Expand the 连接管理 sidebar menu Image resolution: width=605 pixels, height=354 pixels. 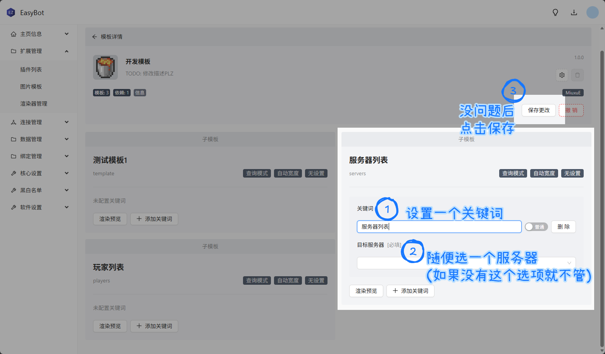tap(39, 122)
